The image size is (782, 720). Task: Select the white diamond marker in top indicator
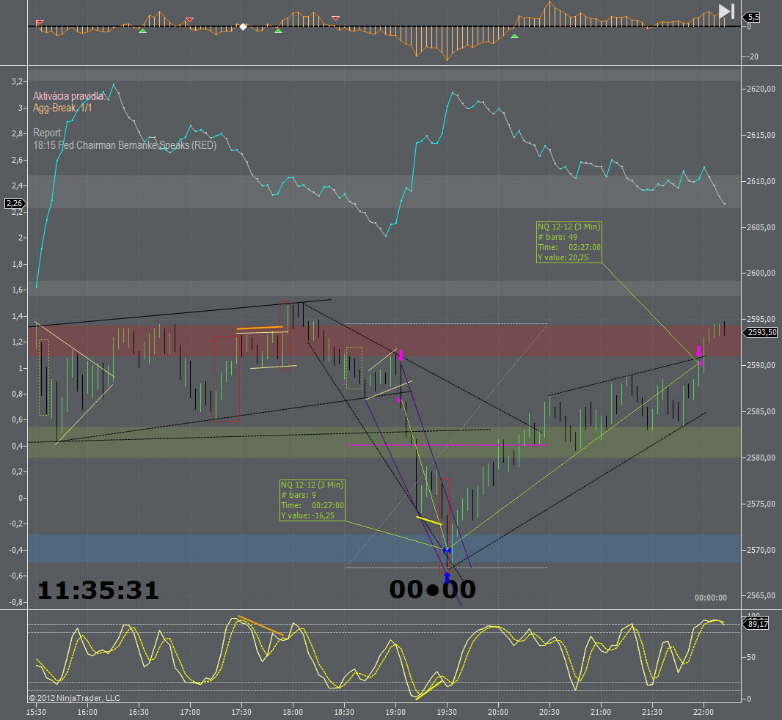coord(243,26)
